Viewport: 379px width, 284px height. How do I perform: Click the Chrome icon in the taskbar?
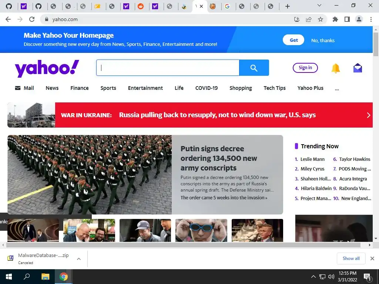[x=64, y=277]
